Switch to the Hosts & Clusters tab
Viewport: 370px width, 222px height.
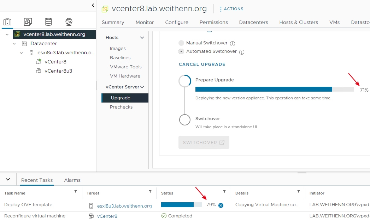[299, 22]
